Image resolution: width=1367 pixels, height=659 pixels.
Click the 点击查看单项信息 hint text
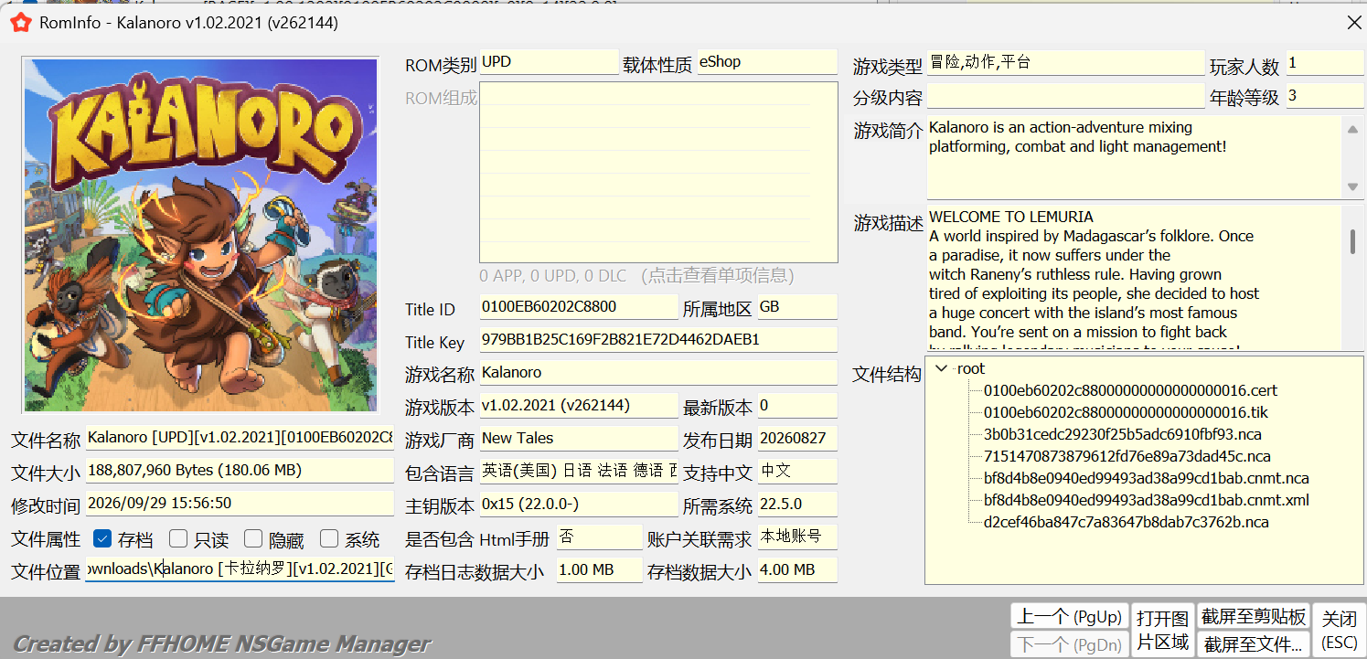click(717, 275)
